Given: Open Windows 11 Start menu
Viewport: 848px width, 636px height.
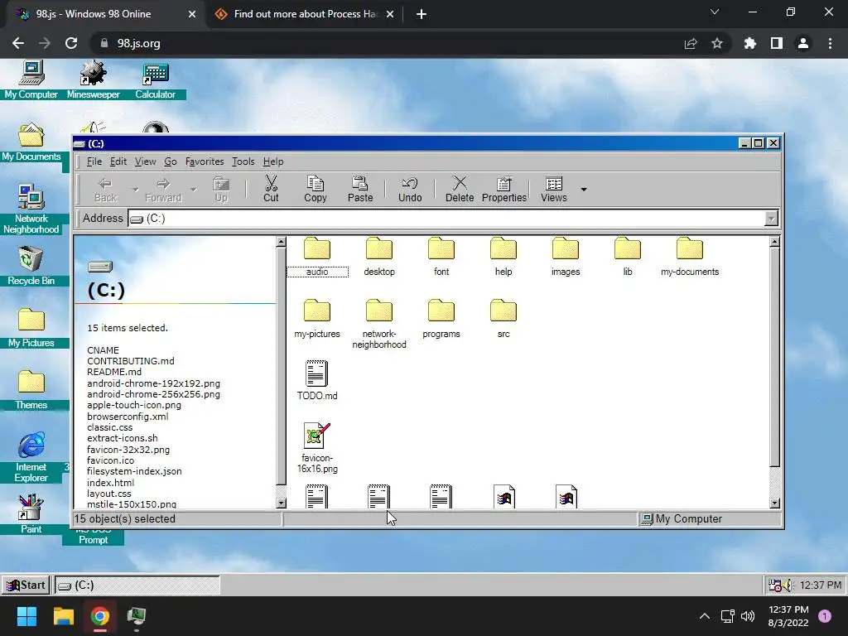Looking at the screenshot, I should click(x=26, y=615).
